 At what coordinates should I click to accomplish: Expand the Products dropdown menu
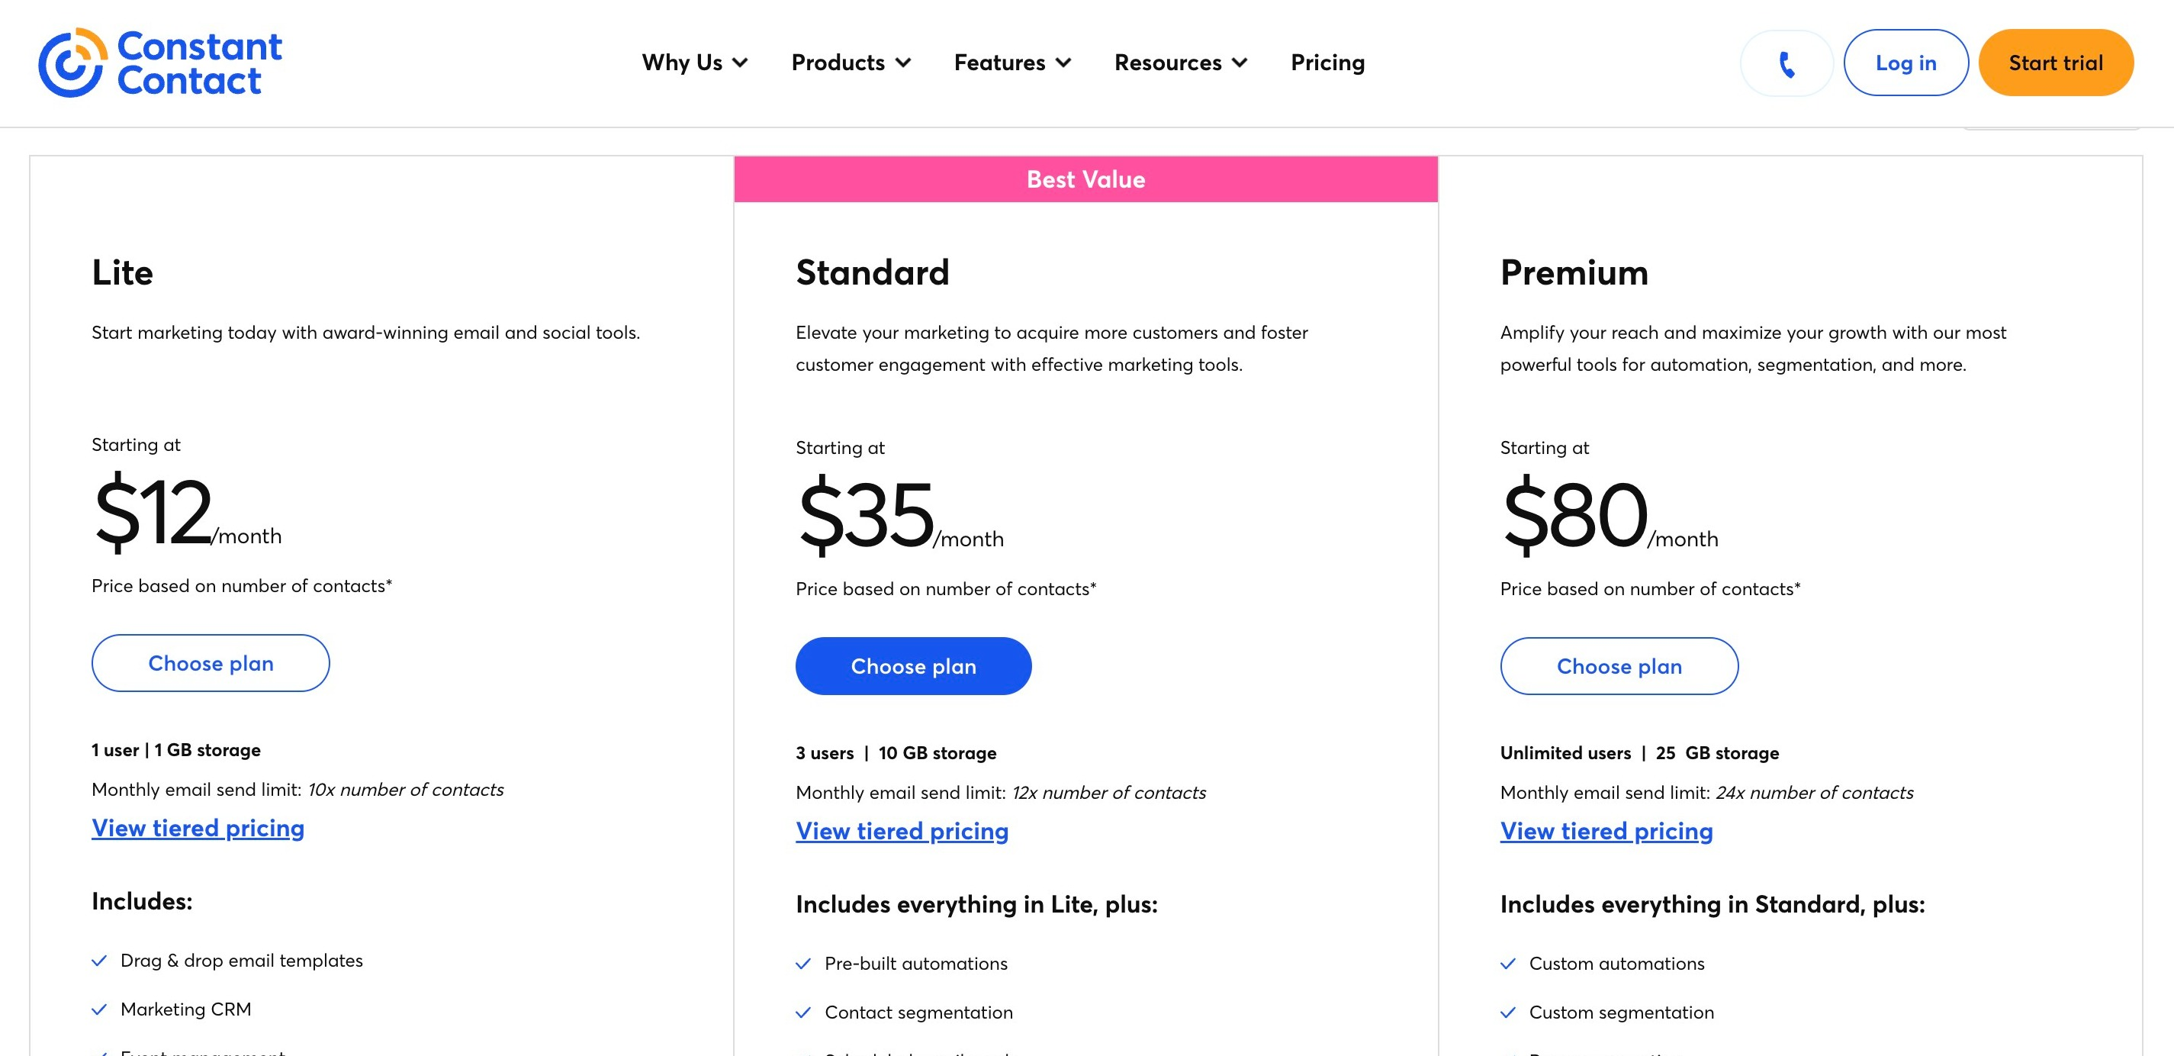click(x=851, y=63)
